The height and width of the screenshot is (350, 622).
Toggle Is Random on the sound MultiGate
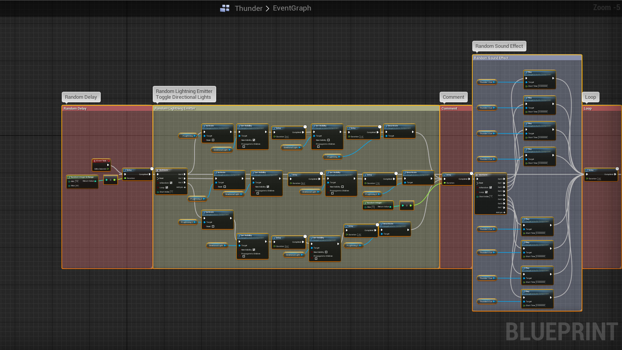click(x=491, y=187)
